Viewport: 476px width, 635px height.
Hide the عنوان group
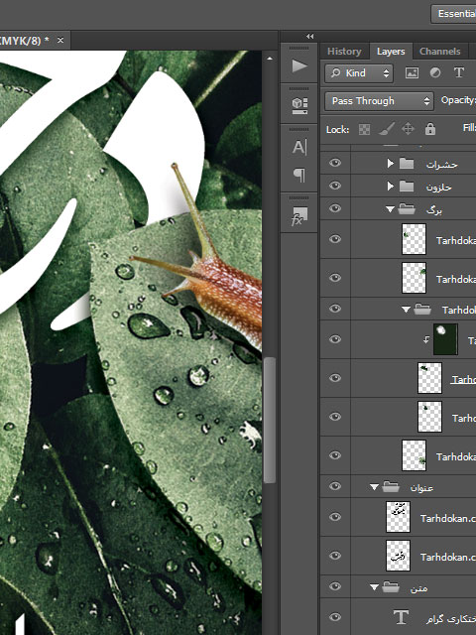(x=335, y=486)
